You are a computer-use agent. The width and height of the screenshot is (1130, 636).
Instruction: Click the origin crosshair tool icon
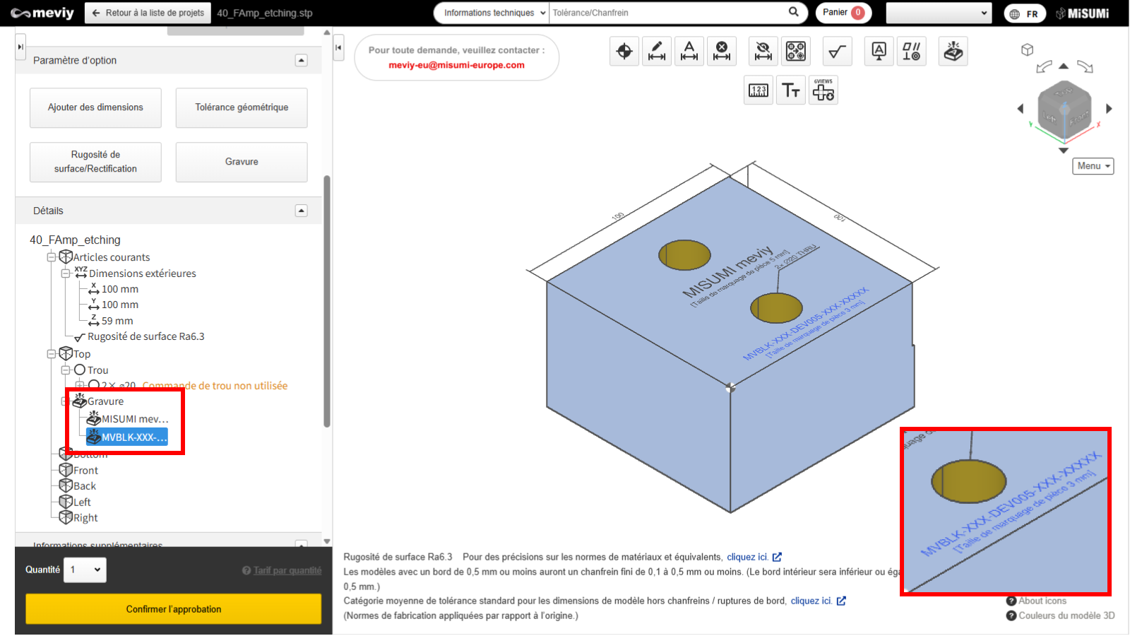pos(624,51)
